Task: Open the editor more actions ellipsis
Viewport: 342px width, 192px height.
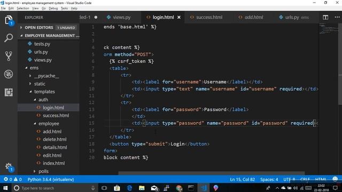Action: tap(337, 17)
